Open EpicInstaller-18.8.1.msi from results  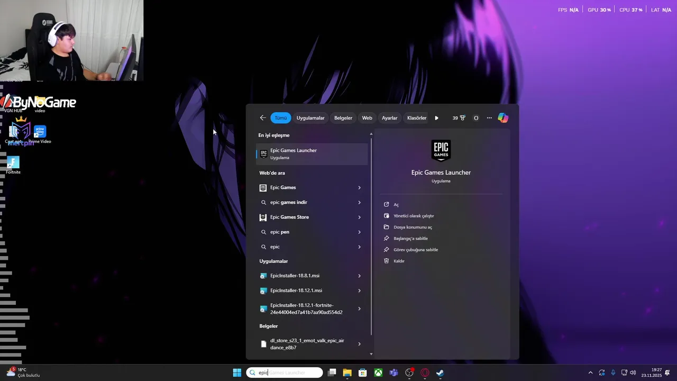[306, 276]
